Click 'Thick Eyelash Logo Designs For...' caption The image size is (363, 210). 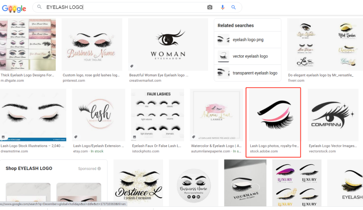(x=27, y=75)
